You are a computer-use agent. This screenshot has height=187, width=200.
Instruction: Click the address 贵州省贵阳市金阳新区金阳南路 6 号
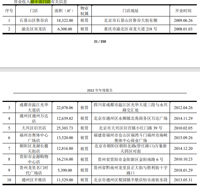(x=131, y=159)
